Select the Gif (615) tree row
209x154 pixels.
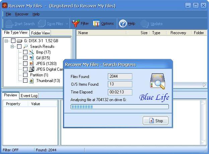(x=43, y=58)
